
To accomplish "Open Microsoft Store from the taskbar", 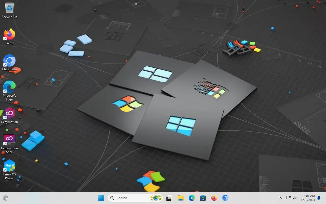I will tap(203, 198).
